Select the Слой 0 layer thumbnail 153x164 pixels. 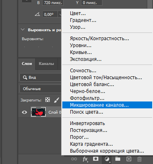click(38, 112)
